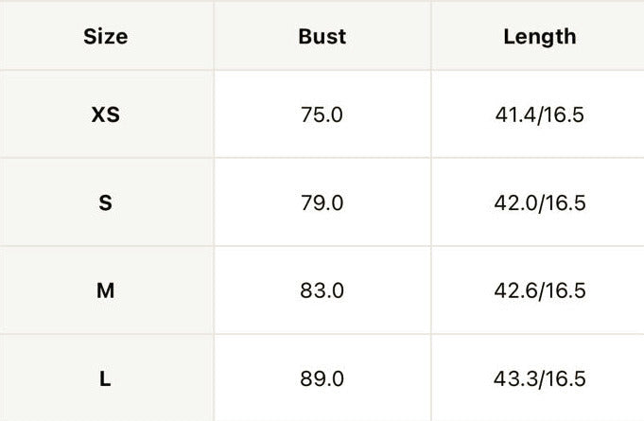Click the XS length value 41.4/16.5
Image resolution: width=644 pixels, height=421 pixels.
pyautogui.click(x=539, y=114)
